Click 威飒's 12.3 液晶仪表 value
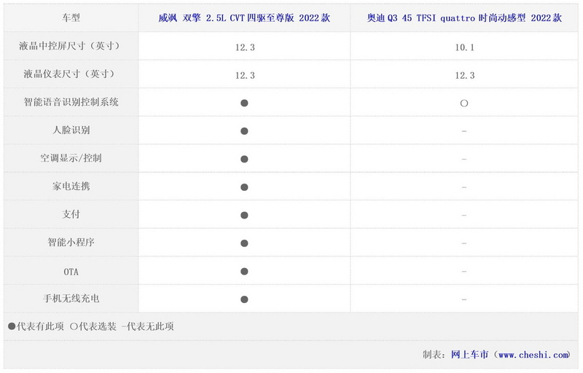Viewport: 583px width, 373px height. [245, 76]
